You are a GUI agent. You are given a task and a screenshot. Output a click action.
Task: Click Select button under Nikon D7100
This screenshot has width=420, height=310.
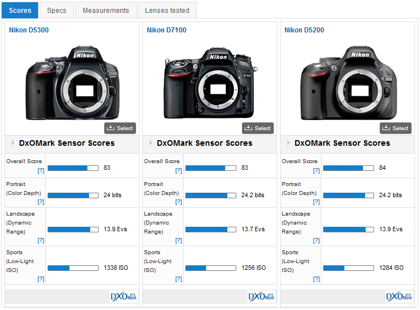click(x=258, y=128)
